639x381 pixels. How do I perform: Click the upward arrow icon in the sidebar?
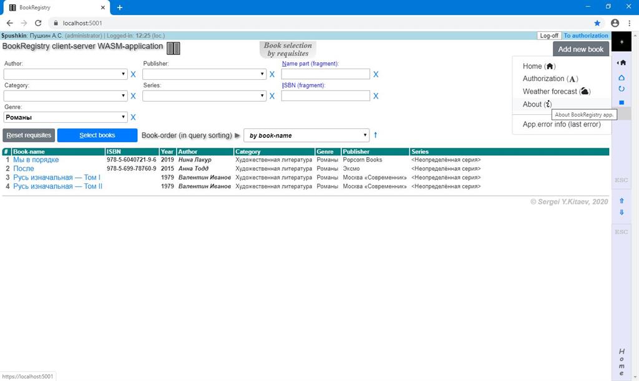622,201
